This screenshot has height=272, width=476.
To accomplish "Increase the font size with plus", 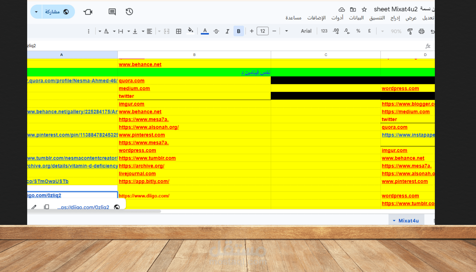I will pos(252,31).
